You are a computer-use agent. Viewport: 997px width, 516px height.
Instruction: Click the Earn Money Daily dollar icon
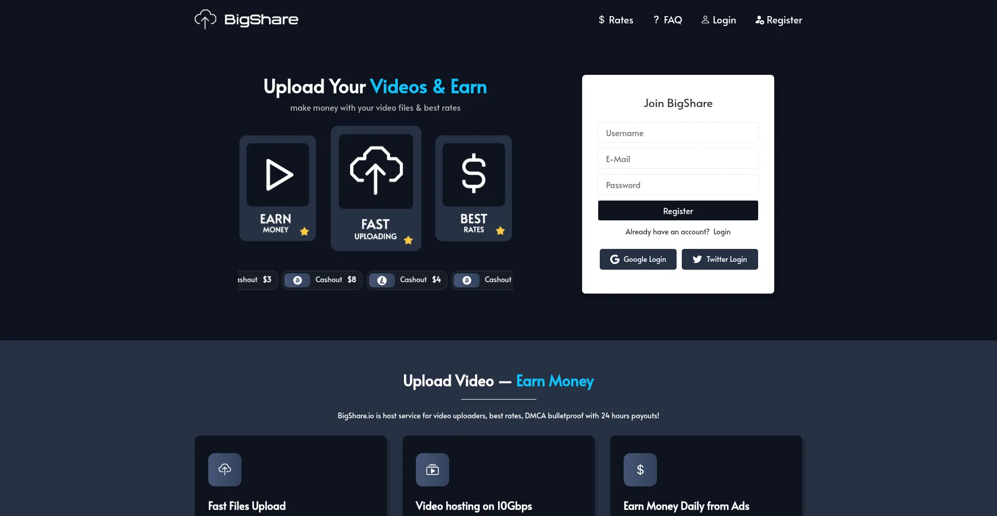(x=640, y=469)
